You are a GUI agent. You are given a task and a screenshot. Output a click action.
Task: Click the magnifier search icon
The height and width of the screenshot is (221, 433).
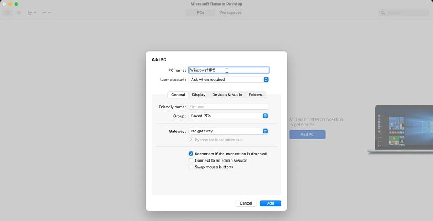tap(383, 13)
